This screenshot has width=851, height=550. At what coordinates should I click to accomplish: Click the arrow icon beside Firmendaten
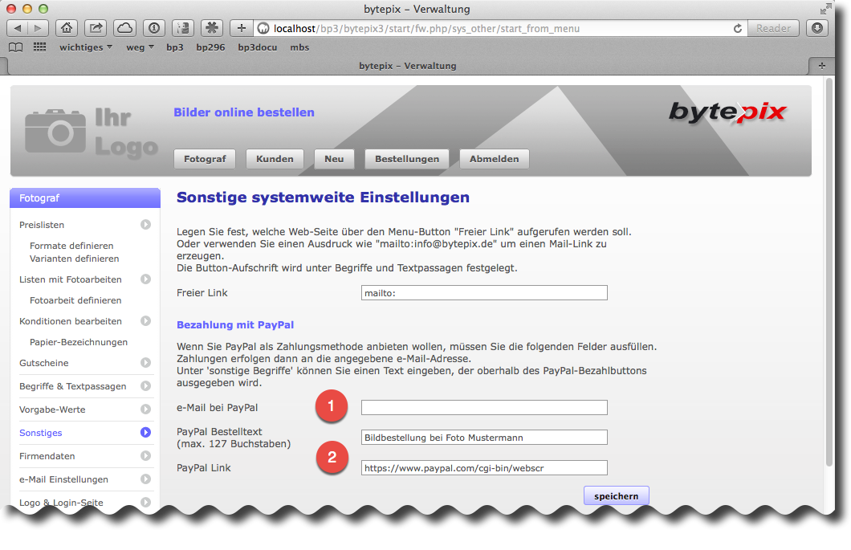point(145,455)
